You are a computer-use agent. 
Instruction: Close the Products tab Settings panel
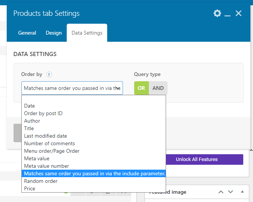[x=239, y=14]
